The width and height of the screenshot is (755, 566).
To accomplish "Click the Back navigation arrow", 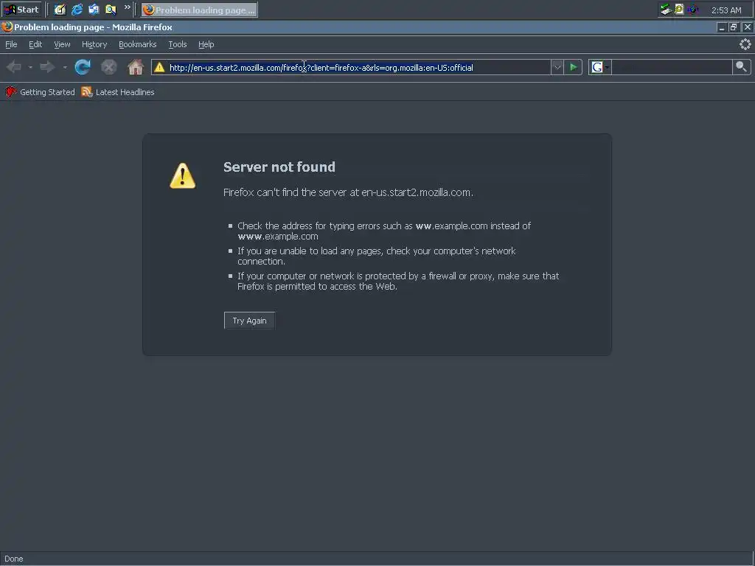I will tap(14, 67).
